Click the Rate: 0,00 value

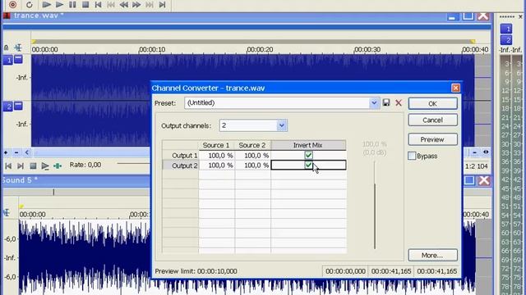click(85, 165)
